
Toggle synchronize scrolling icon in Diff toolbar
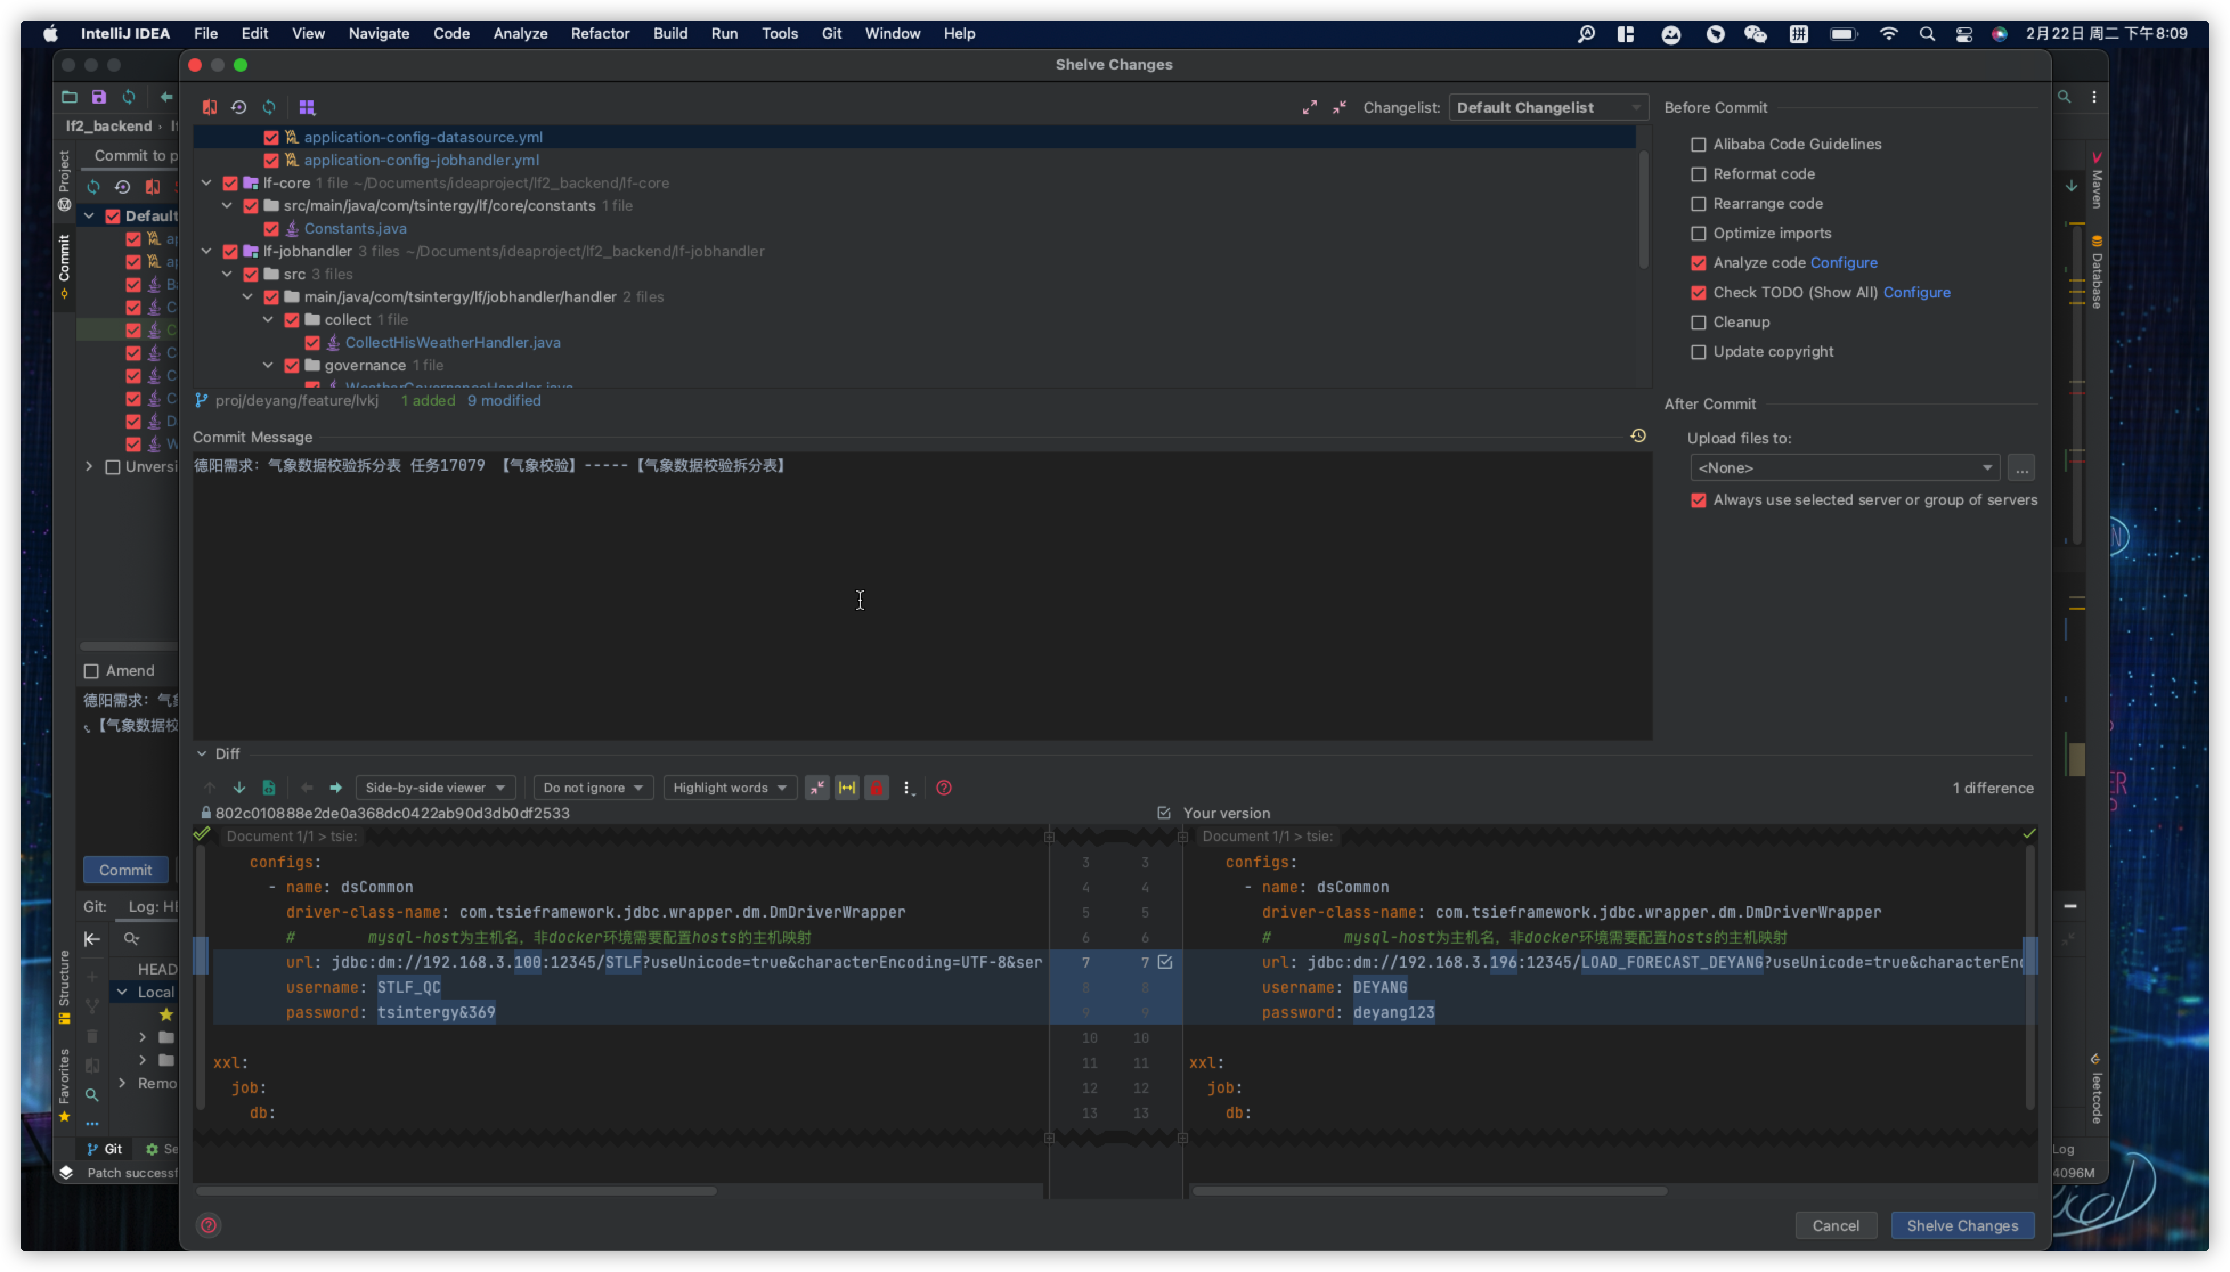pyautogui.click(x=847, y=787)
